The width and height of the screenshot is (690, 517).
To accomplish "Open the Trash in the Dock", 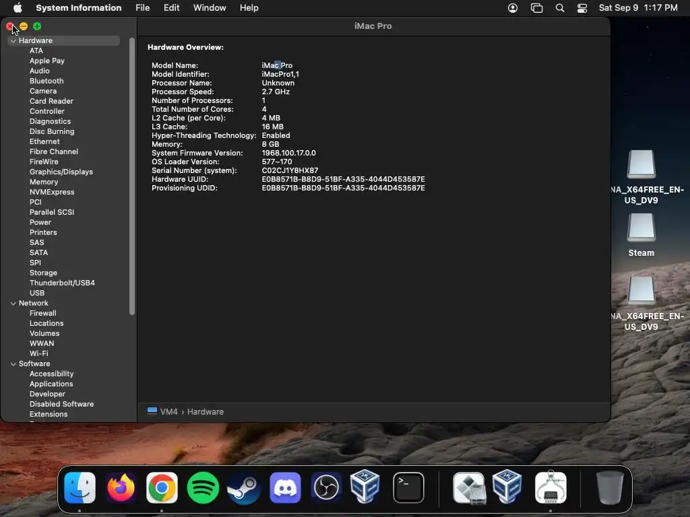I will point(609,487).
